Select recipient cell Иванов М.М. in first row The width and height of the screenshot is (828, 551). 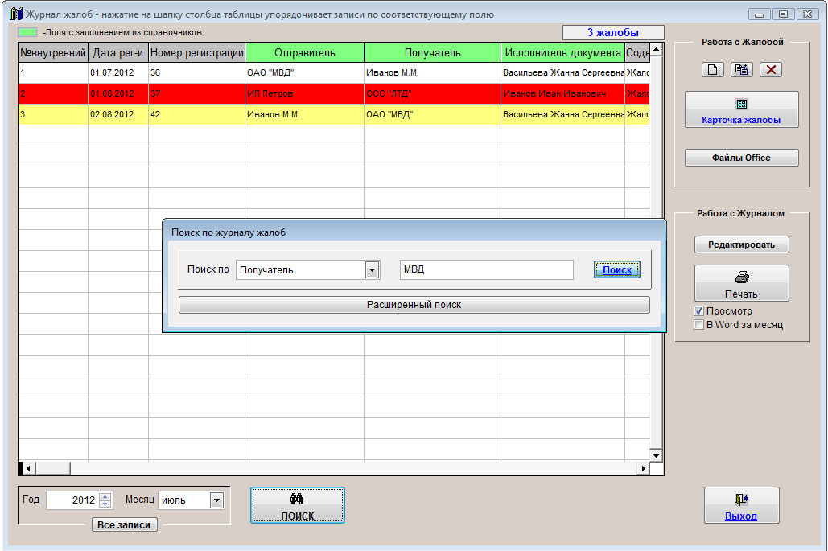point(432,73)
